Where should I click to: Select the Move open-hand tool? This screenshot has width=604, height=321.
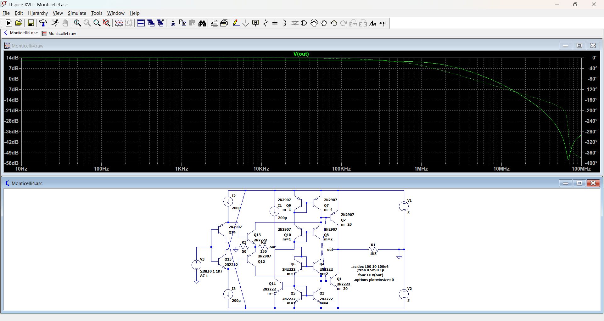(x=314, y=23)
